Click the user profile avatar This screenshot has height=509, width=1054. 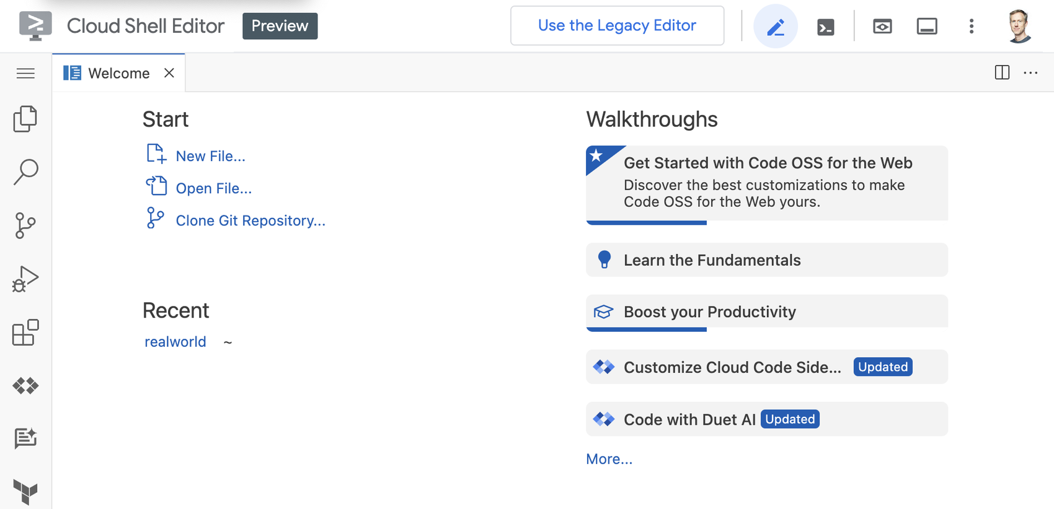[1019, 26]
